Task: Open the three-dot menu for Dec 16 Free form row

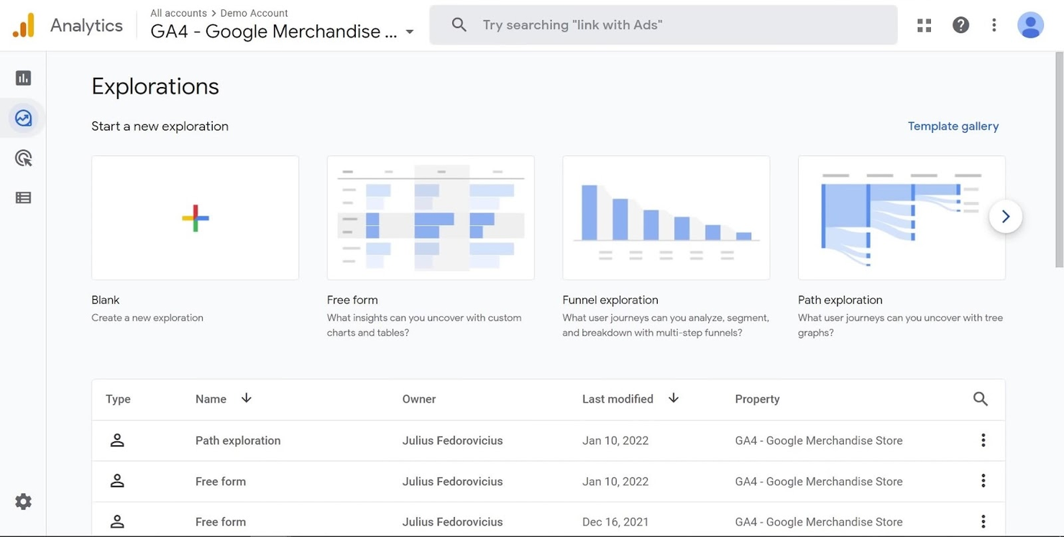Action: point(983,522)
